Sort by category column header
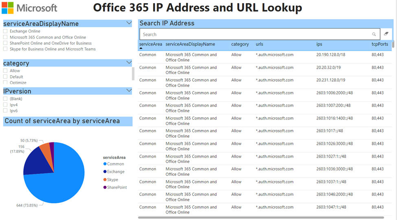The width and height of the screenshot is (397, 220). (240, 44)
